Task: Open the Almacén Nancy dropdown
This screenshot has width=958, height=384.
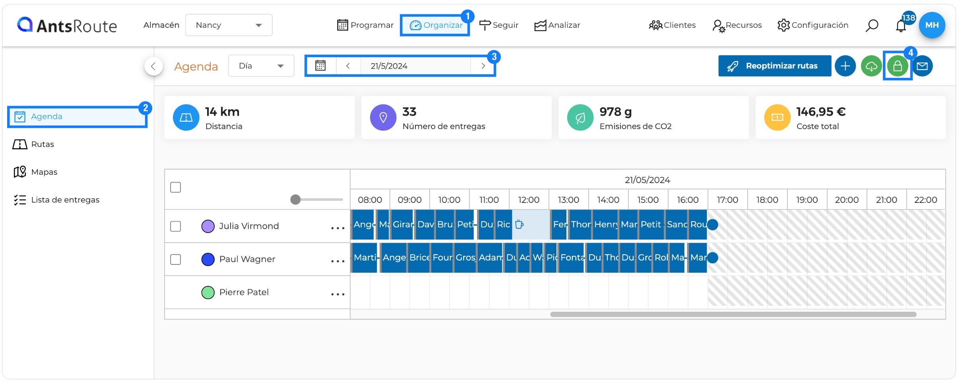Action: click(x=229, y=25)
